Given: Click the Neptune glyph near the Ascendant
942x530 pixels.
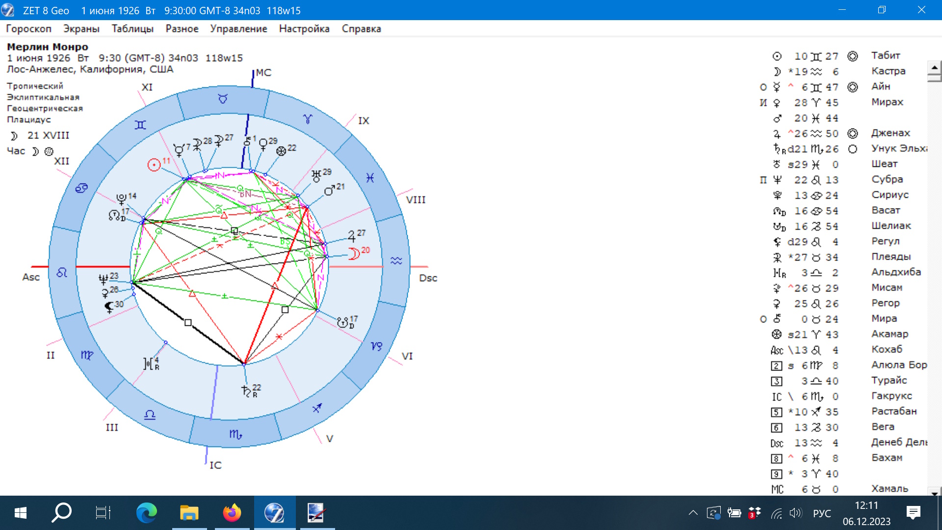Looking at the screenshot, I should click(103, 279).
